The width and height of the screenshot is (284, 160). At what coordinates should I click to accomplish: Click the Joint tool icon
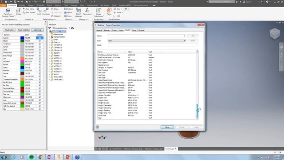39,10
